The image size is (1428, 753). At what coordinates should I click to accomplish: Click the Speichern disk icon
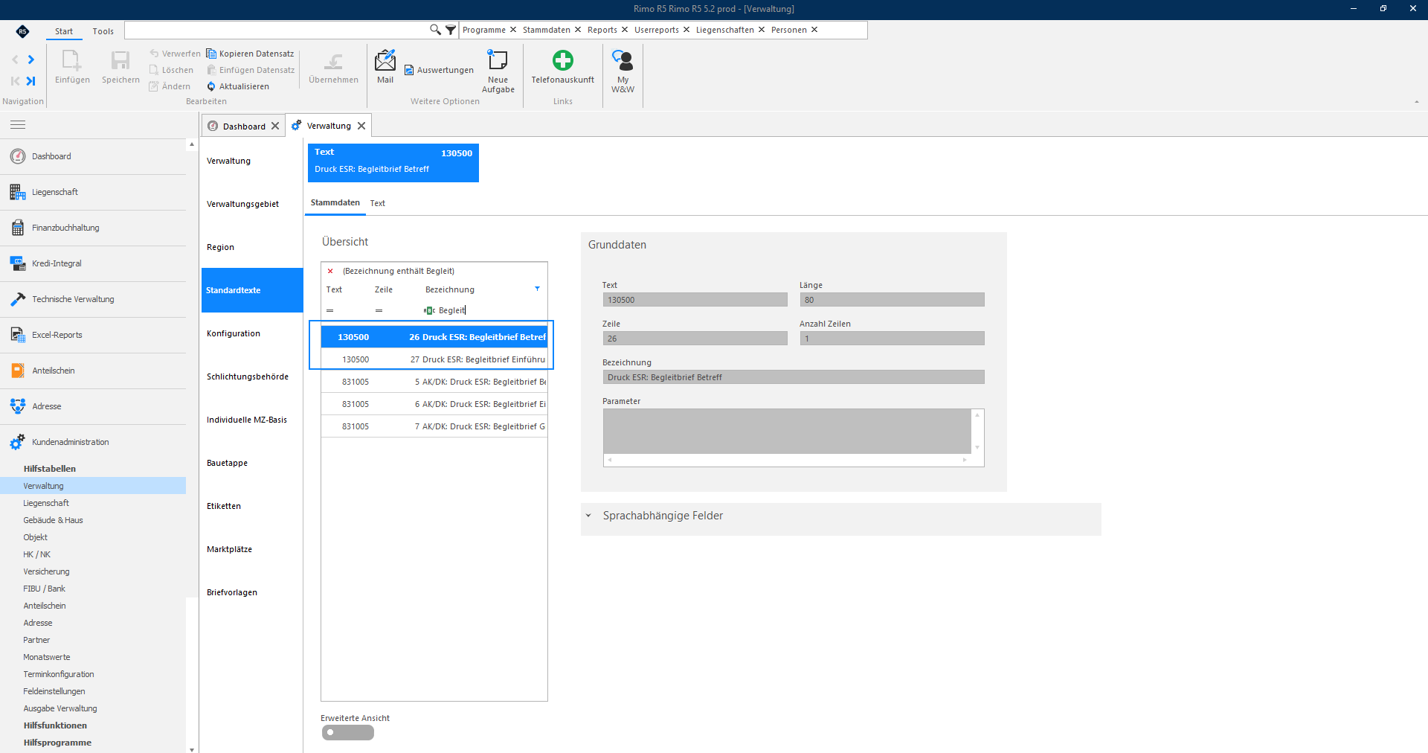point(120,61)
